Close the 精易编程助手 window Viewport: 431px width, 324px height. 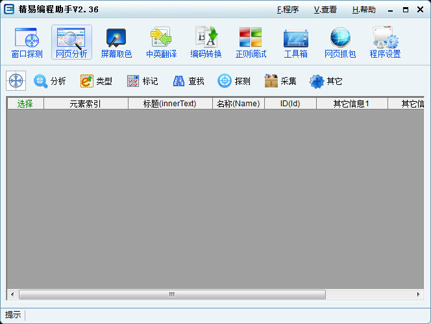click(x=420, y=10)
